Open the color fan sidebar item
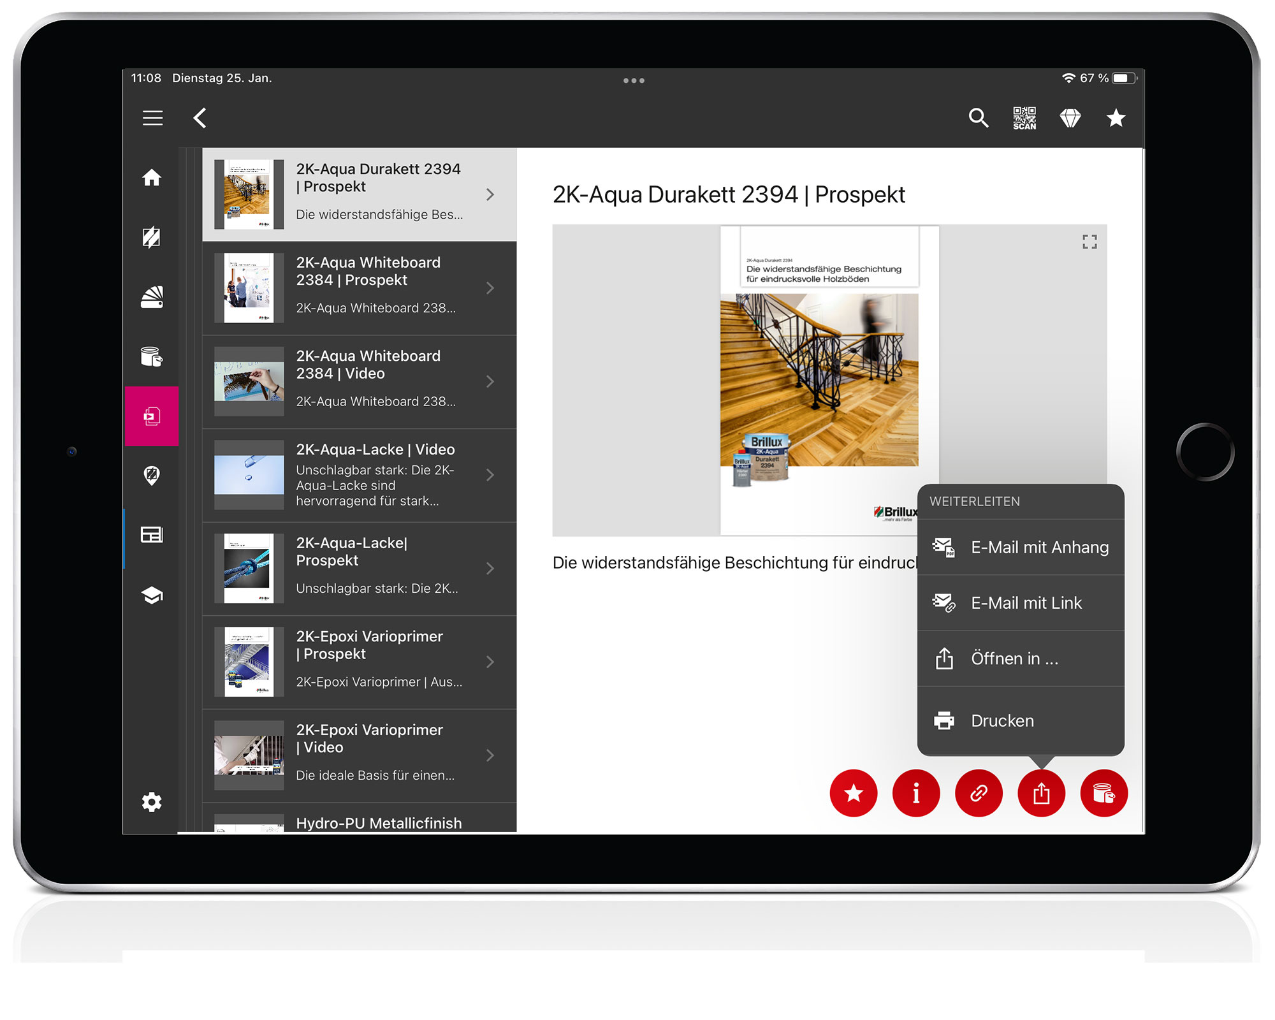The height and width of the screenshot is (1020, 1275). 152,297
